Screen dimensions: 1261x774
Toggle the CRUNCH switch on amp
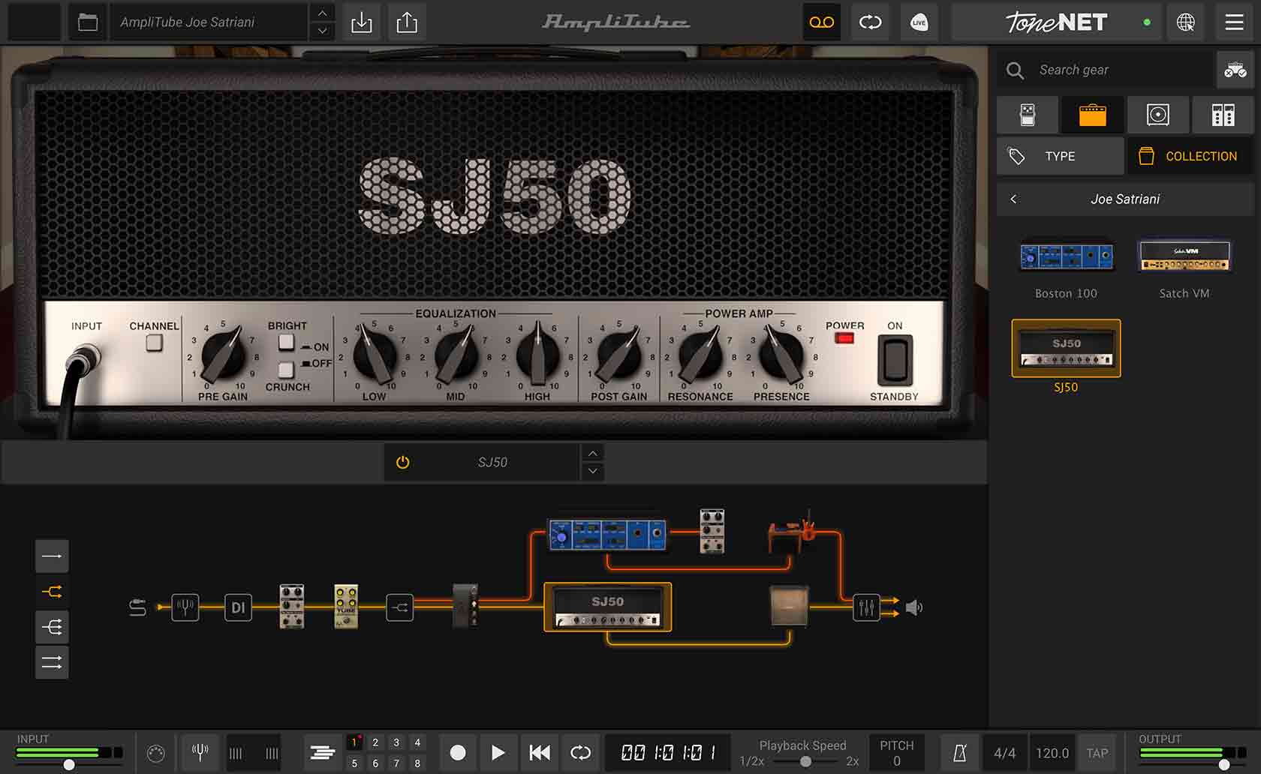[286, 370]
